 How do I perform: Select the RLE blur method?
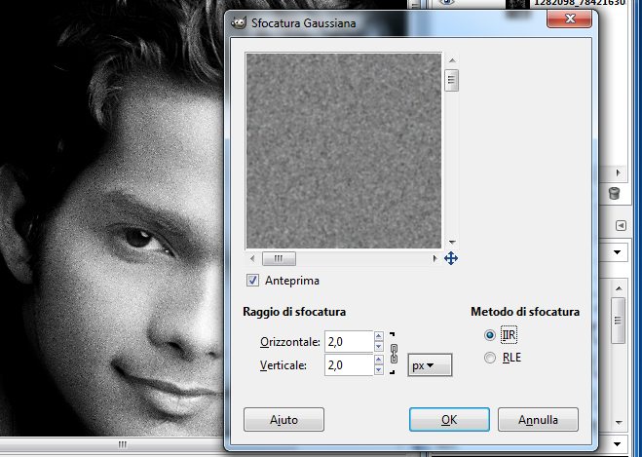click(489, 359)
